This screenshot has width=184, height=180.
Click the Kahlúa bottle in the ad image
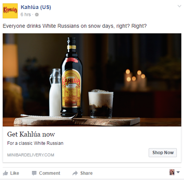coord(72,77)
